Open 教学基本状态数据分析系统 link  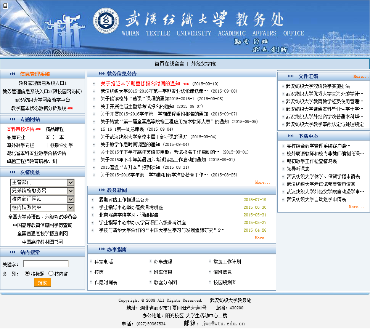39,108
